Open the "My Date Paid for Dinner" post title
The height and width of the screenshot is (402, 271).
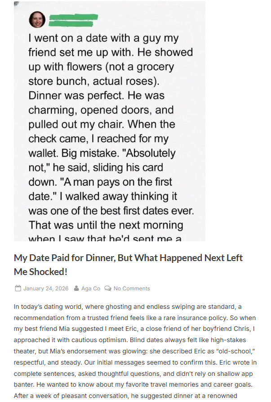click(x=128, y=258)
